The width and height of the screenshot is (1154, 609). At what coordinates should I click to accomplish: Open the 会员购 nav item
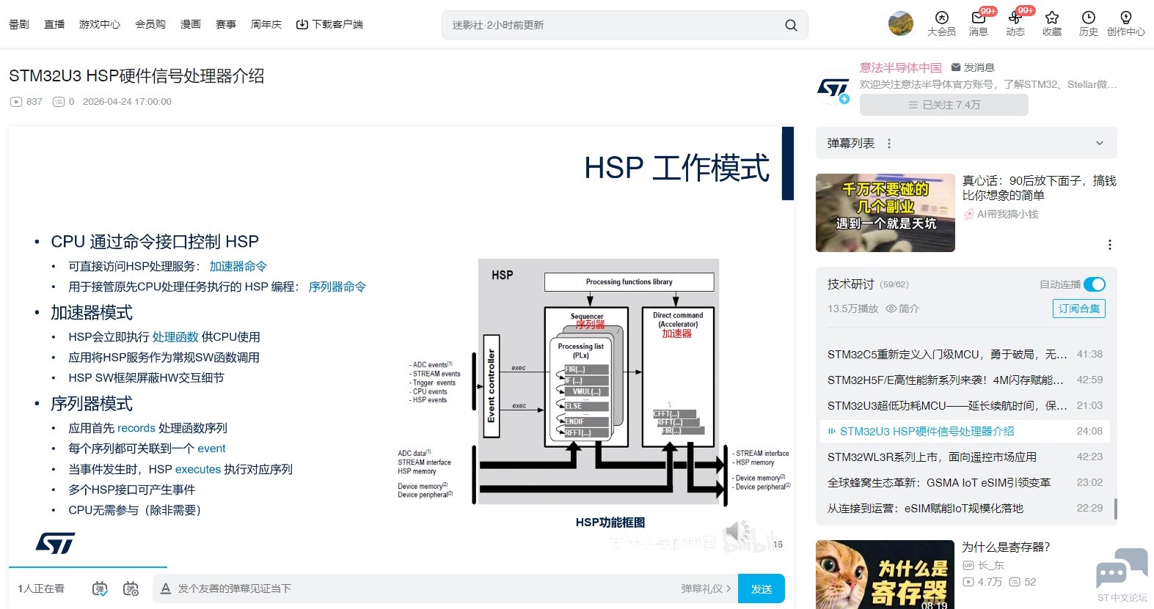[x=150, y=24]
